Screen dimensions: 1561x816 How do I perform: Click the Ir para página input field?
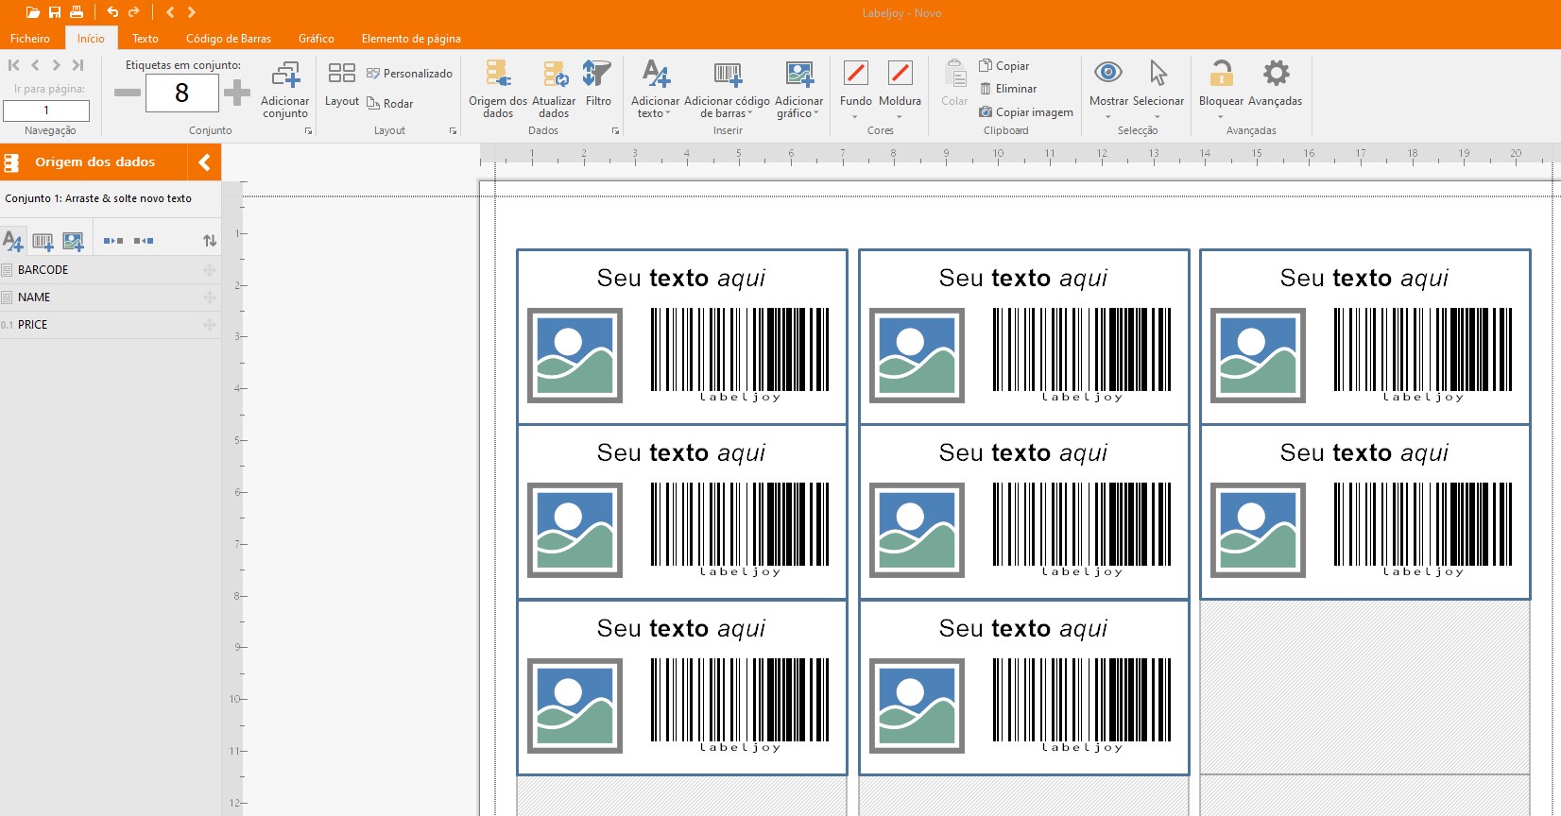[x=46, y=110]
